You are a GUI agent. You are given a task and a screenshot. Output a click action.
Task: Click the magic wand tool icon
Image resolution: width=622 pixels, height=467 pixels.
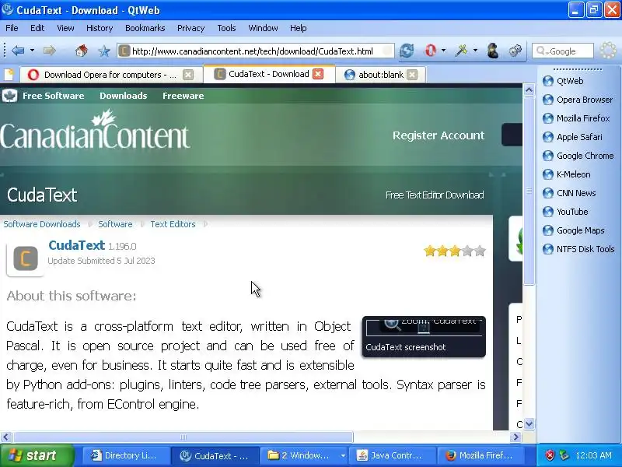click(461, 51)
